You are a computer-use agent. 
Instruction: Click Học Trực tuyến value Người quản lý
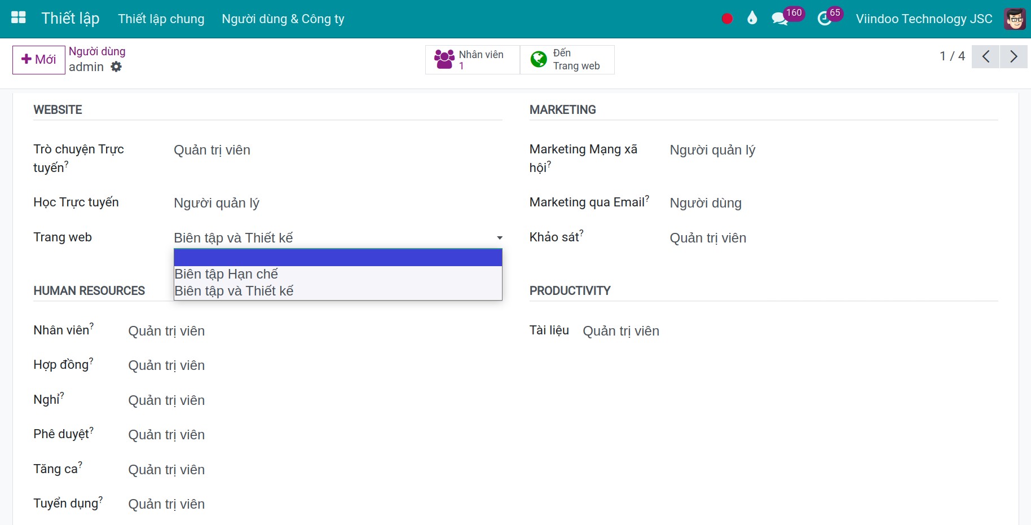coord(217,203)
